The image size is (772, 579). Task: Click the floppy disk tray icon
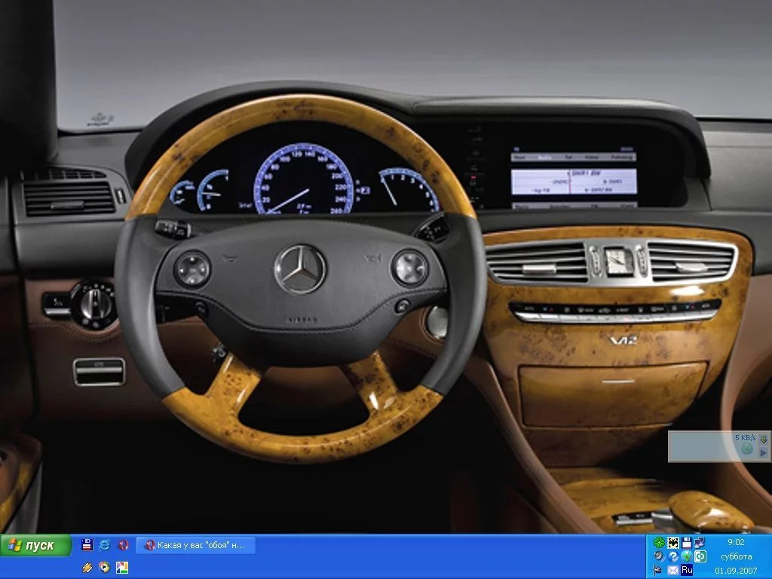(686, 543)
